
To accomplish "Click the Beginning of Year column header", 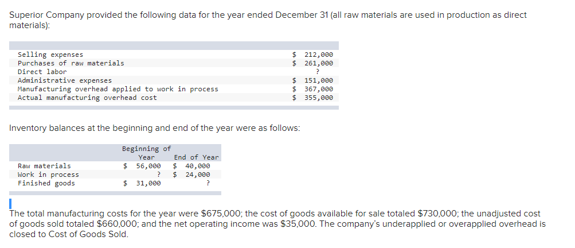I will 146,153.
